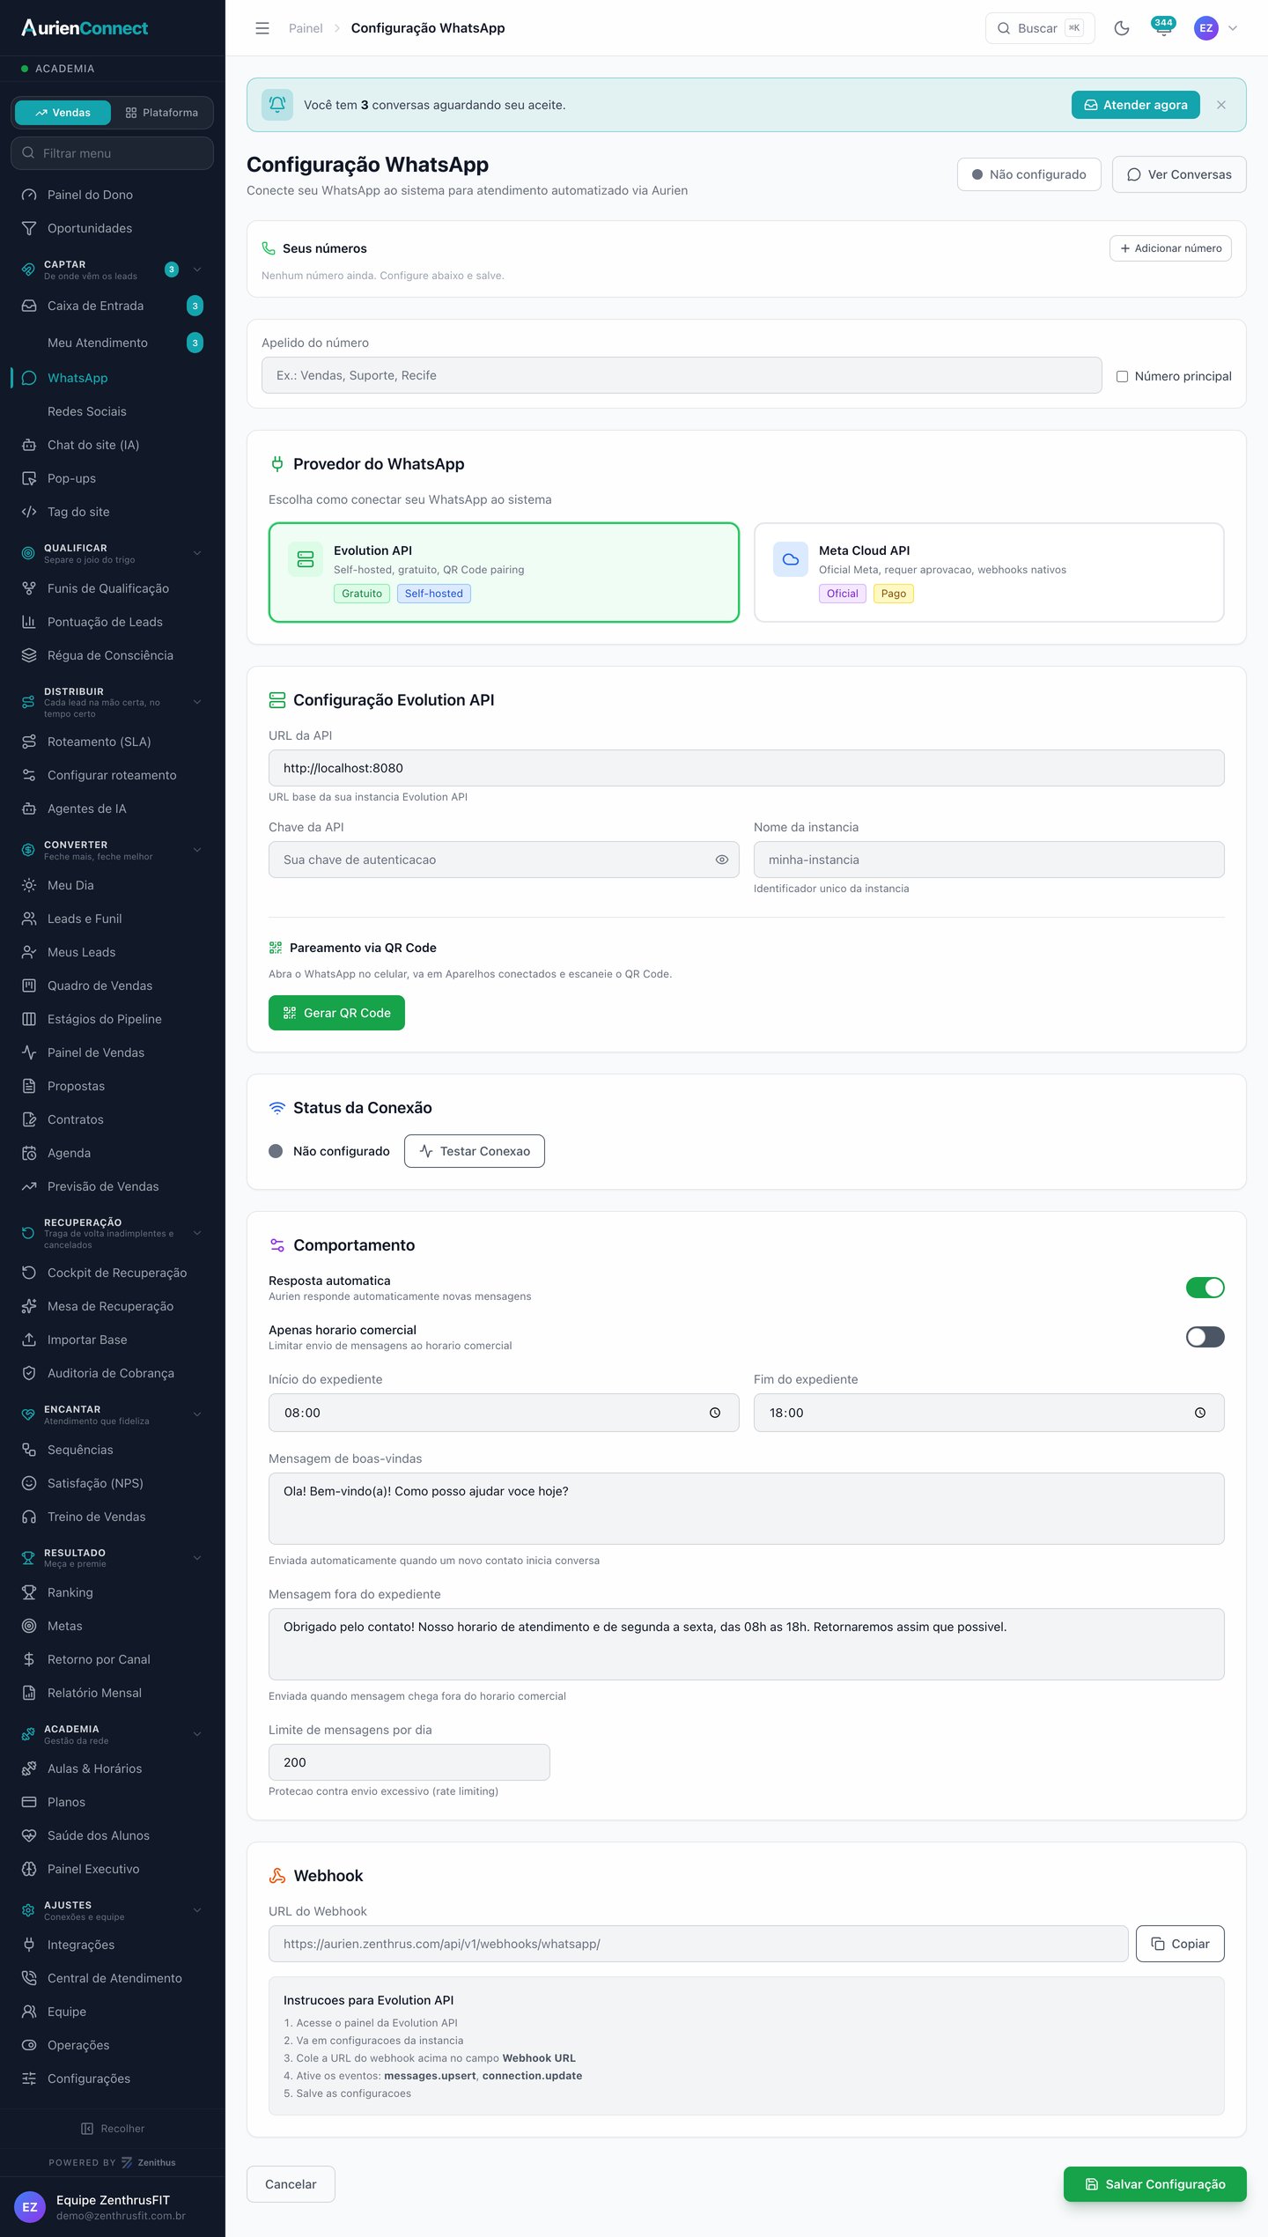Screen dimensions: 1268x2237
Task: Open Redes Sociais menu item
Action: tap(87, 411)
